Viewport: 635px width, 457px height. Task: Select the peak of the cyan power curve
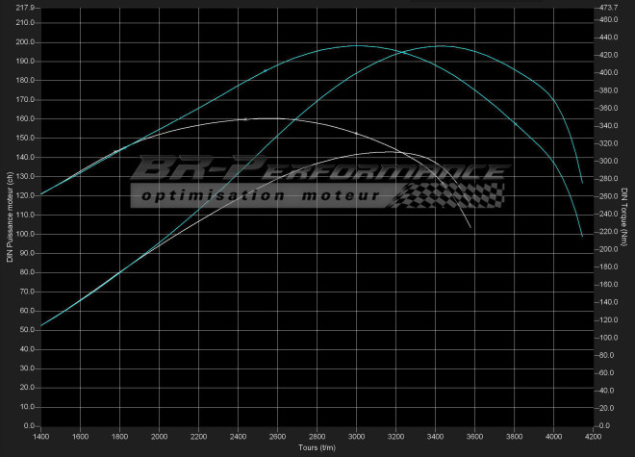click(441, 45)
